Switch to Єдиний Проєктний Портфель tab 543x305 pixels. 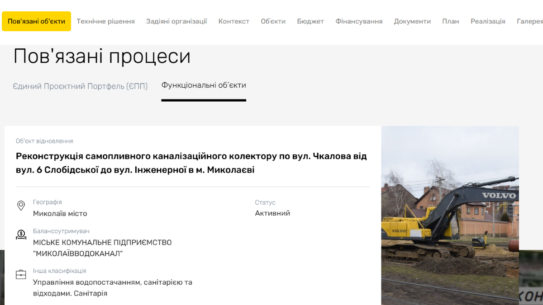click(80, 86)
